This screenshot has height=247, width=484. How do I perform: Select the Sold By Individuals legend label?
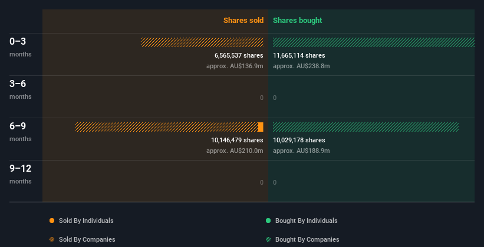coord(86,221)
